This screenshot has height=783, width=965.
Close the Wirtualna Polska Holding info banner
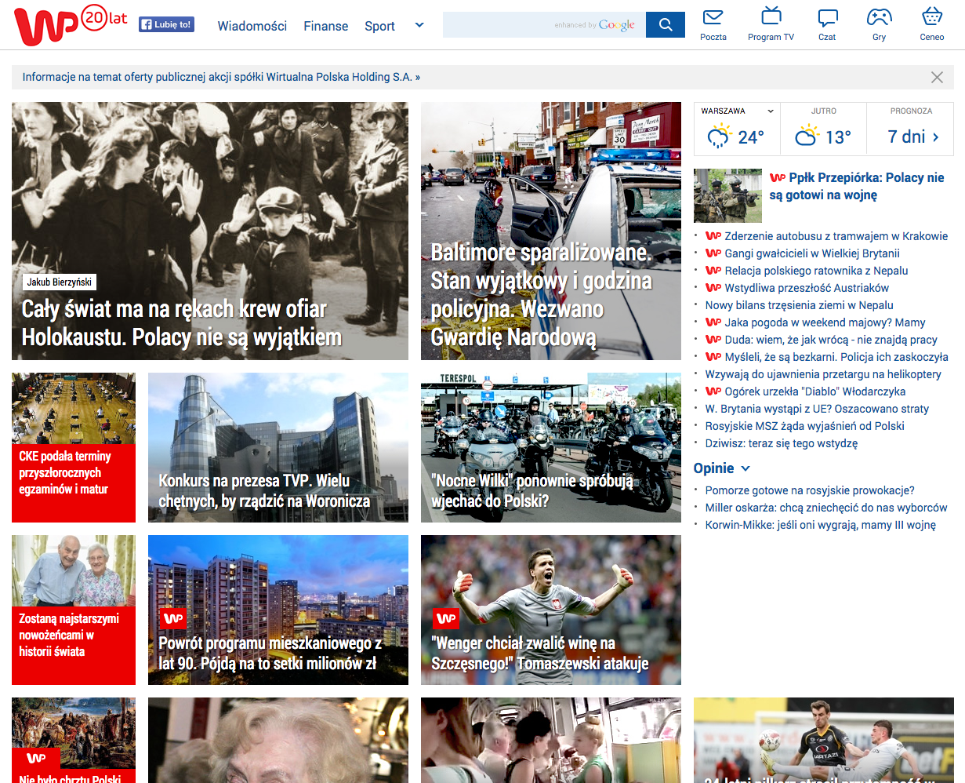tap(937, 77)
